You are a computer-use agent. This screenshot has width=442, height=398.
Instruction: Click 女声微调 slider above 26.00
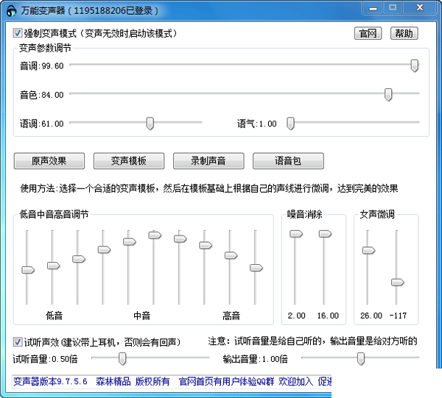click(368, 250)
